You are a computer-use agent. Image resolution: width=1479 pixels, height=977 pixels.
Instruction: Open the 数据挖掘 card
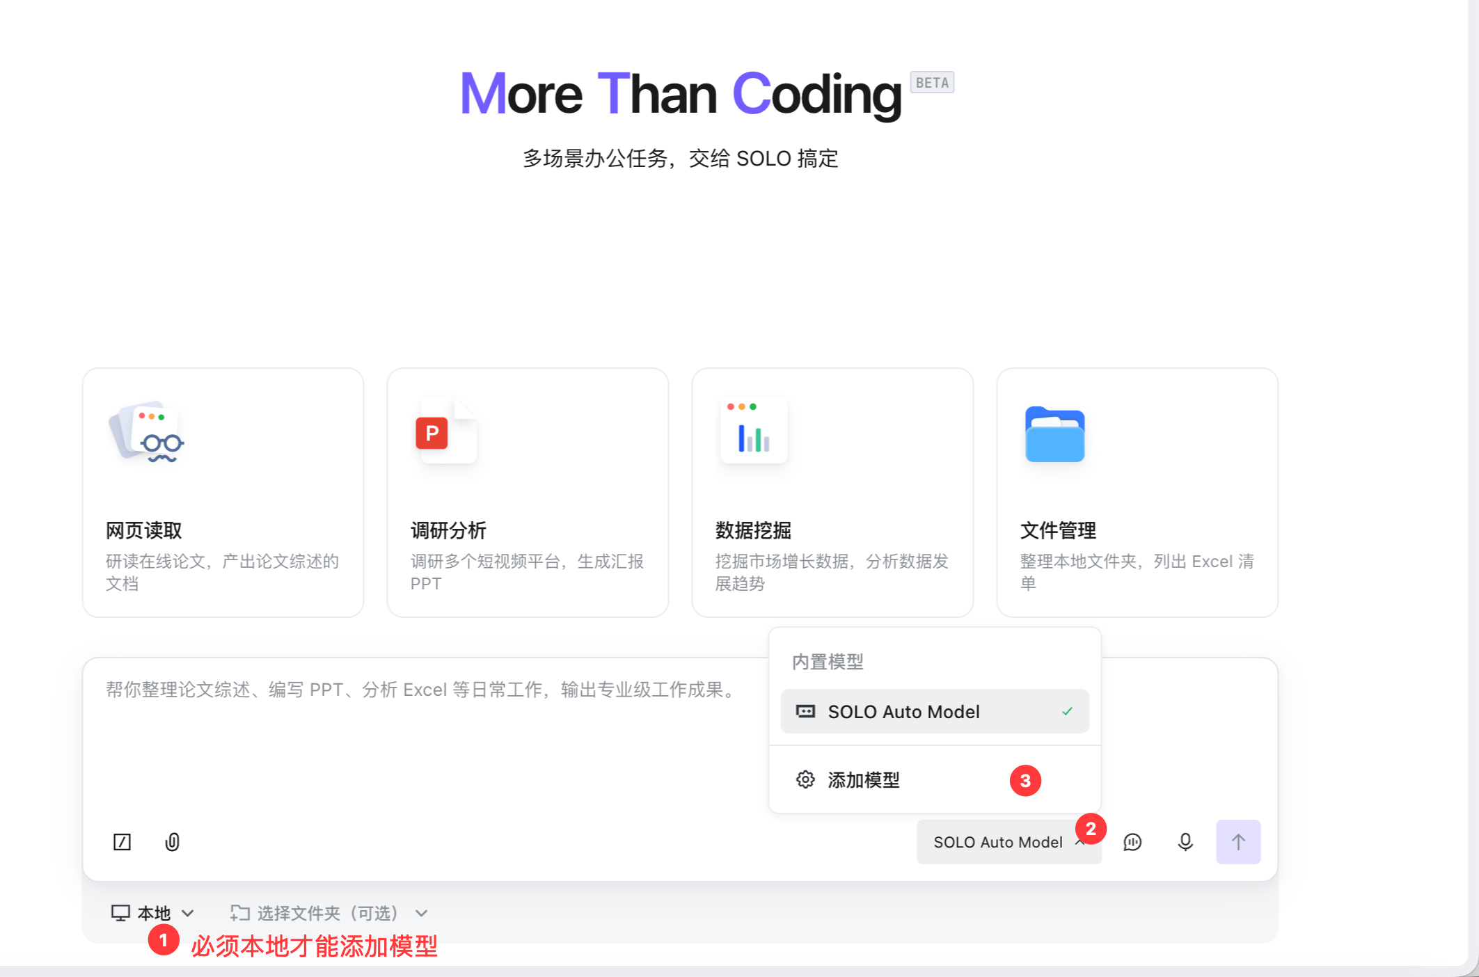point(832,493)
